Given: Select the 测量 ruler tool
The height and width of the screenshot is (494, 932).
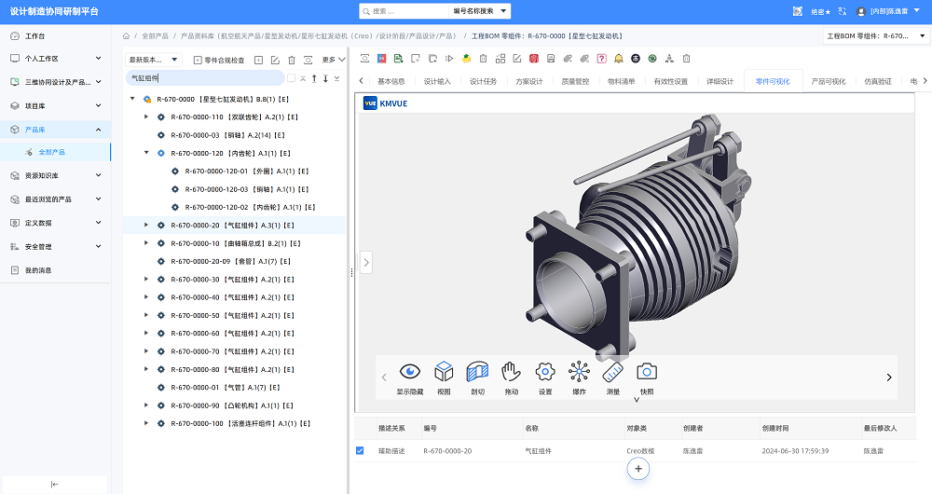Looking at the screenshot, I should coord(613,377).
